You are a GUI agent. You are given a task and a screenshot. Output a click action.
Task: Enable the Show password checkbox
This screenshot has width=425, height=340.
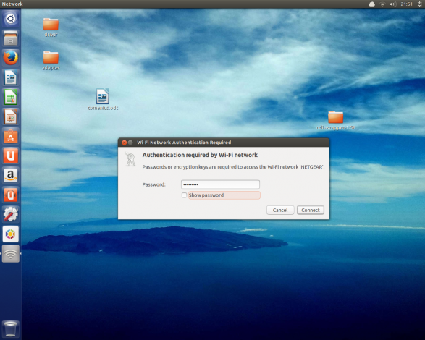pyautogui.click(x=185, y=195)
